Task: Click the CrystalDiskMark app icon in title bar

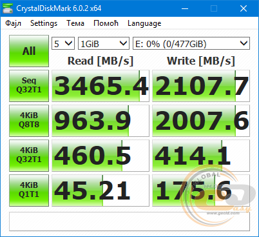Action: point(8,8)
